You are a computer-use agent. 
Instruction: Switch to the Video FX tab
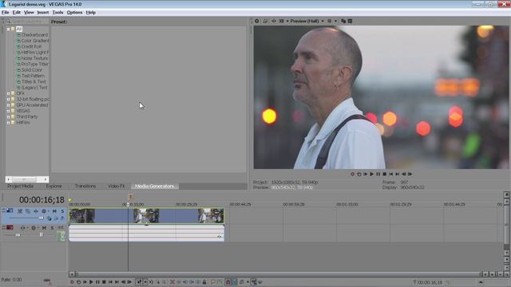click(x=116, y=186)
